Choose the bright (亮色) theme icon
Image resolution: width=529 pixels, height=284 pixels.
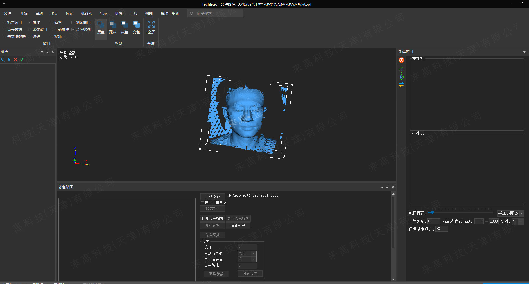[136, 25]
